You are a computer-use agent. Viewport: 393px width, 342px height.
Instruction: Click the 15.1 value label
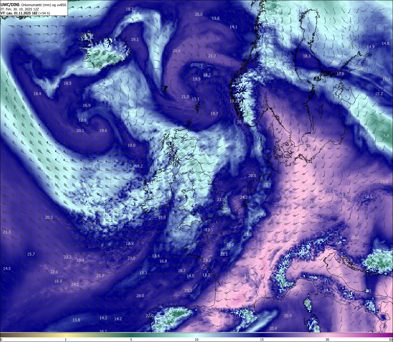coord(196,99)
